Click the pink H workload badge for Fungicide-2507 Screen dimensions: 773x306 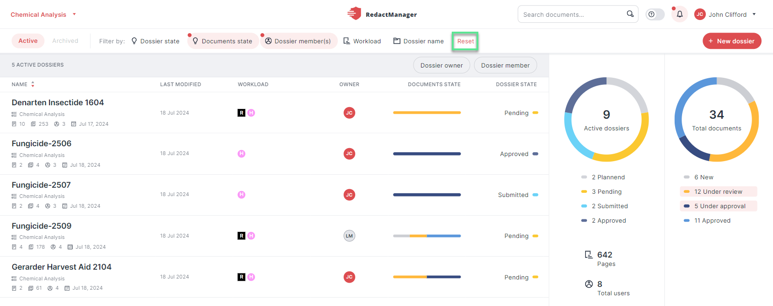tap(242, 195)
